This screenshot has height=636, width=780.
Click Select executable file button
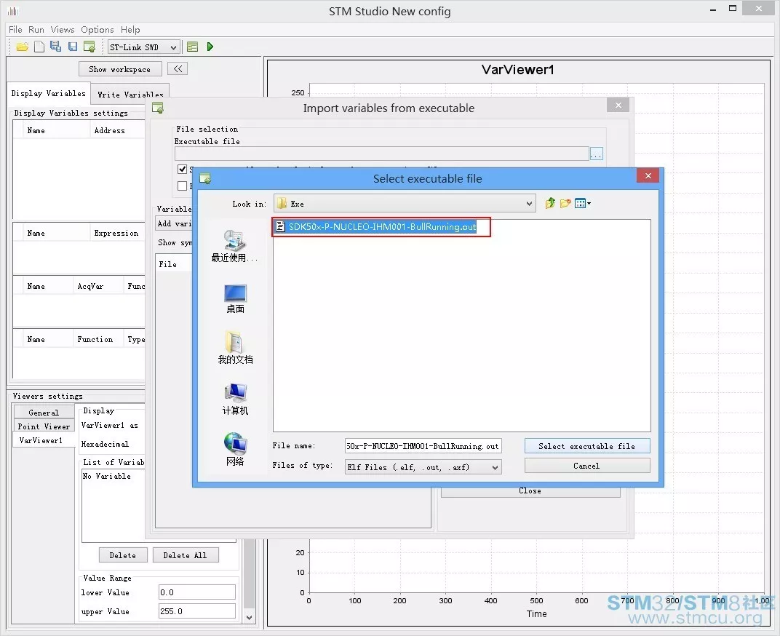pos(587,446)
